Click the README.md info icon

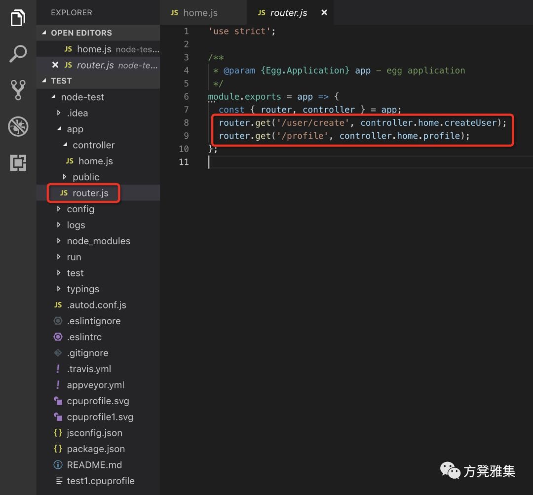click(58, 465)
